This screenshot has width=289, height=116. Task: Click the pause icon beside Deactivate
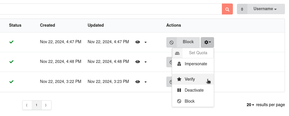179,90
